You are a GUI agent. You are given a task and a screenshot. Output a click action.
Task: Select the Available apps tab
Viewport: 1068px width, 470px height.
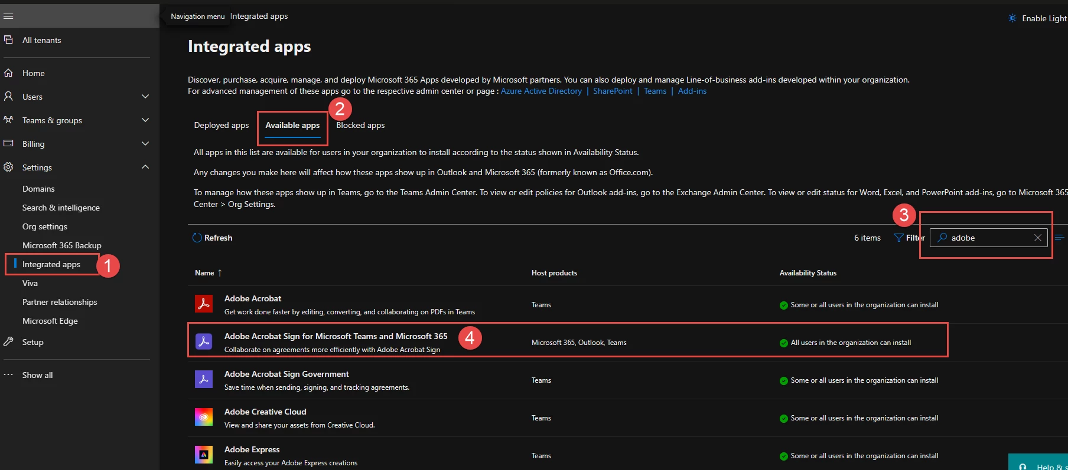click(292, 125)
